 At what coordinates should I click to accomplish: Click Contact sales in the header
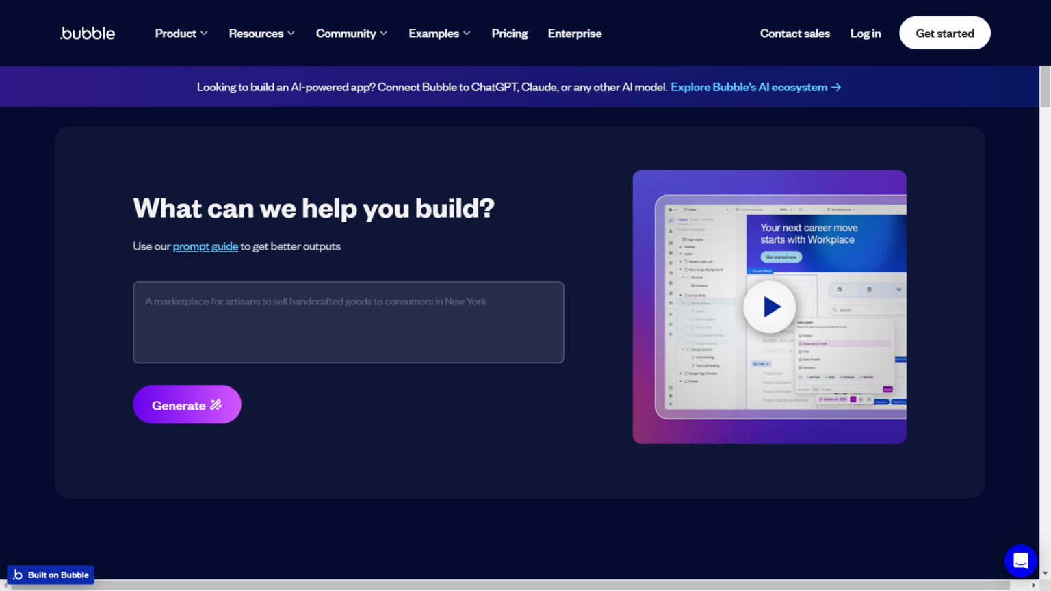[x=794, y=33]
